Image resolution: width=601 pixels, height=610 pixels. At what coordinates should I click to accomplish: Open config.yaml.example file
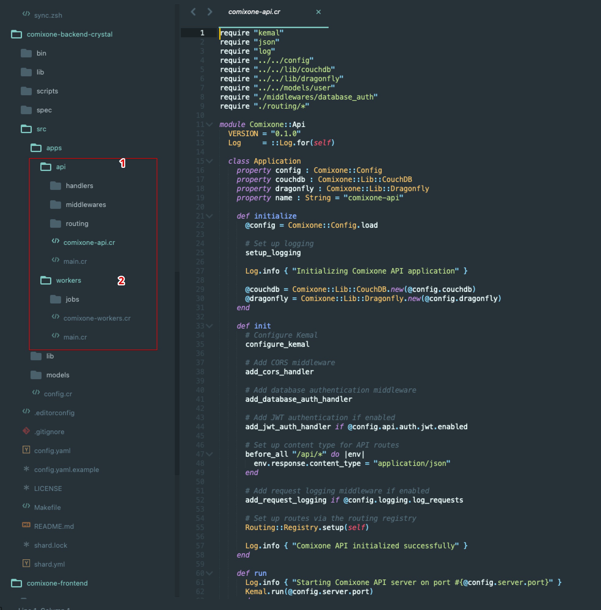[67, 470]
